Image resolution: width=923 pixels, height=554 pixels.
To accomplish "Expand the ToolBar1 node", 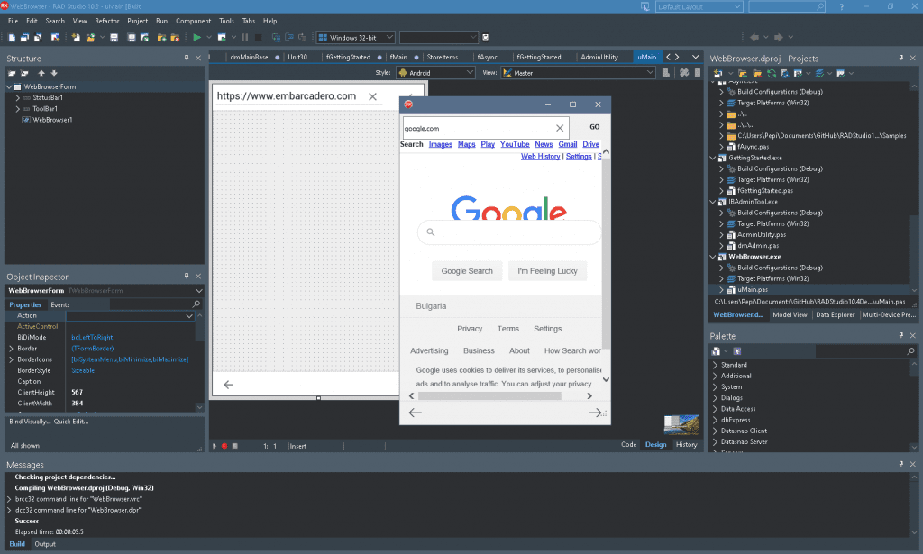I will (x=18, y=109).
